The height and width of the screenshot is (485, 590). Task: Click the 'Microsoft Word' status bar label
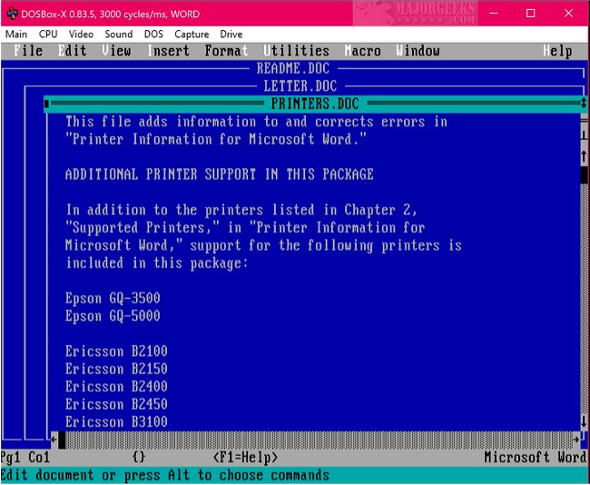coord(536,458)
